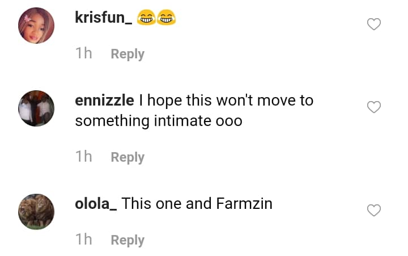Reply to ennizzle's comment
The width and height of the screenshot is (408, 256).
[x=127, y=157]
